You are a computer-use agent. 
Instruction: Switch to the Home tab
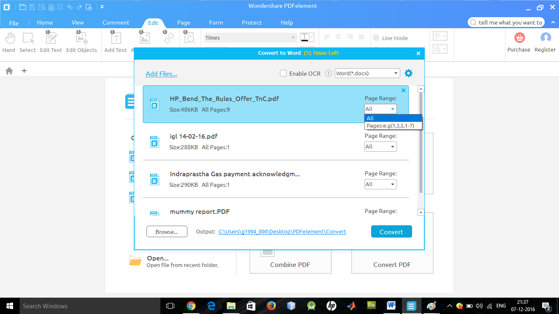(x=45, y=22)
